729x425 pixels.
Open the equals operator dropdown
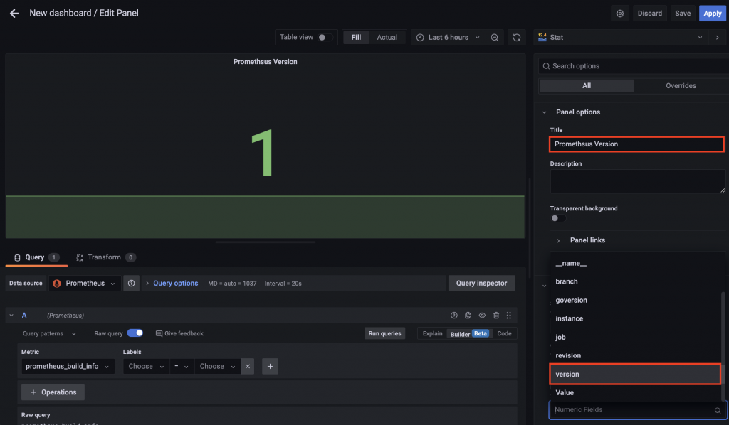coord(182,367)
